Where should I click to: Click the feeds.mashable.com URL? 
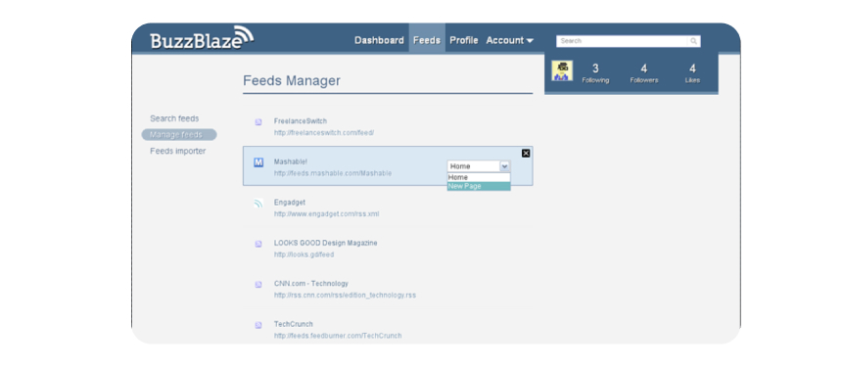tap(333, 173)
